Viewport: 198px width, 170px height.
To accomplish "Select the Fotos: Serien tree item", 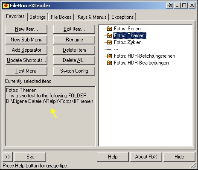I will tap(127, 29).
